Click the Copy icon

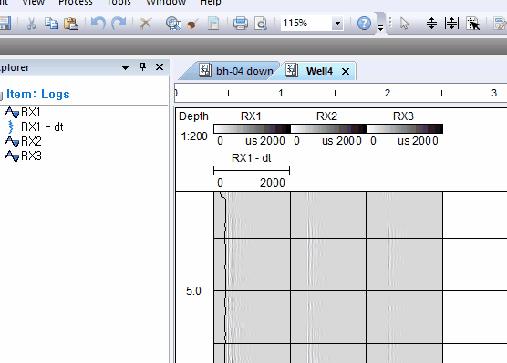(x=51, y=24)
